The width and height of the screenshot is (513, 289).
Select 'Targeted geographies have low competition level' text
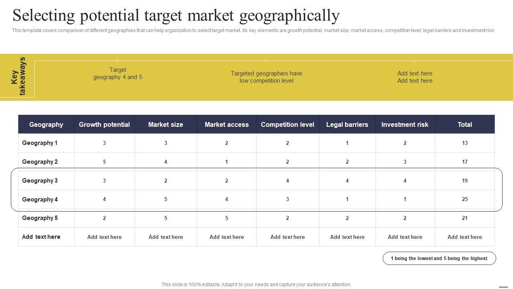(266, 77)
